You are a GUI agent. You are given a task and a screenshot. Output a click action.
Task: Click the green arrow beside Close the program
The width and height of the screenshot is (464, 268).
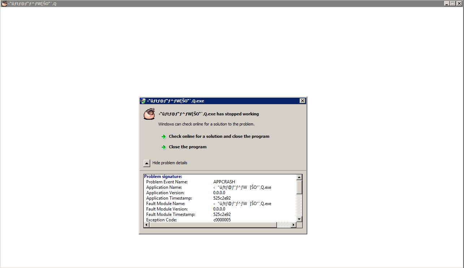pyautogui.click(x=164, y=147)
